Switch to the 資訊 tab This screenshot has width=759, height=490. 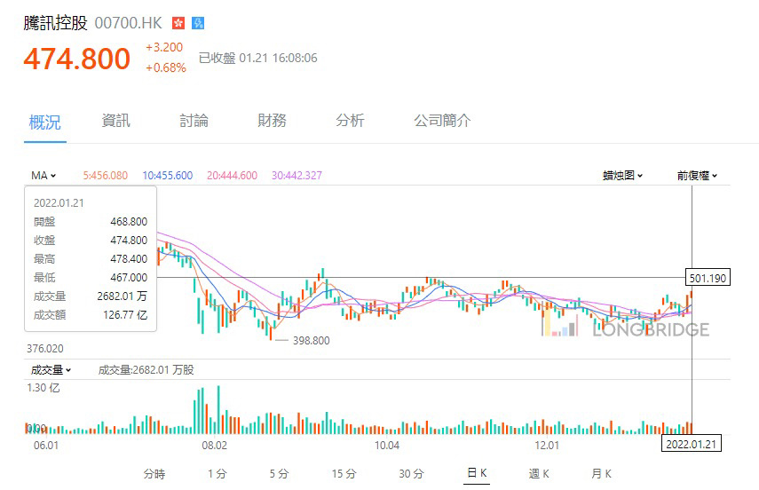[x=116, y=121]
